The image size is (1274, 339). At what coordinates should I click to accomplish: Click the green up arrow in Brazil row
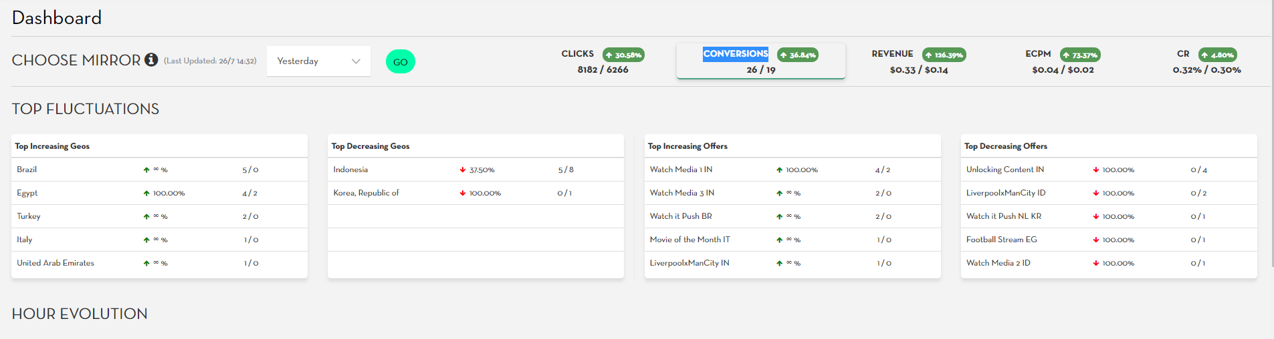tap(146, 170)
